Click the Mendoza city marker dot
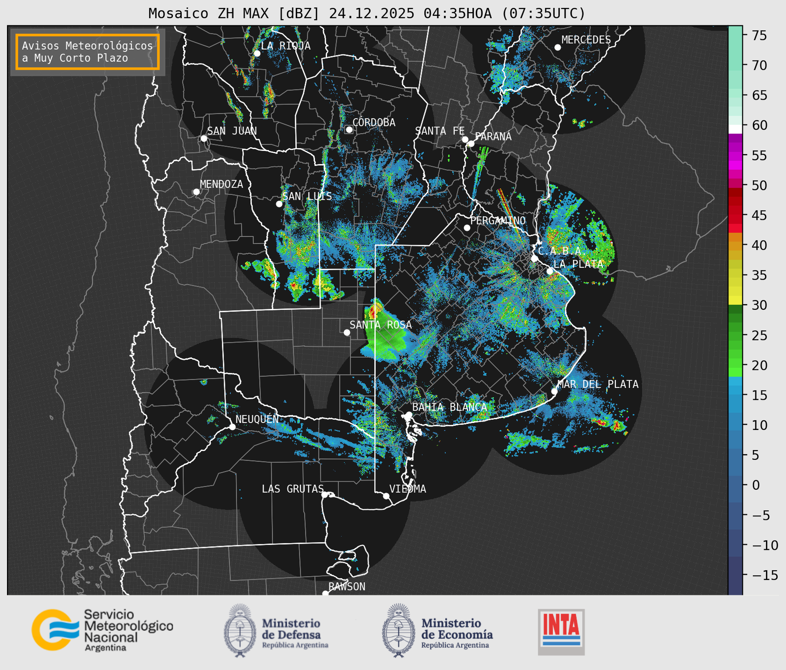Screen dimensions: 786x670 click(x=197, y=191)
